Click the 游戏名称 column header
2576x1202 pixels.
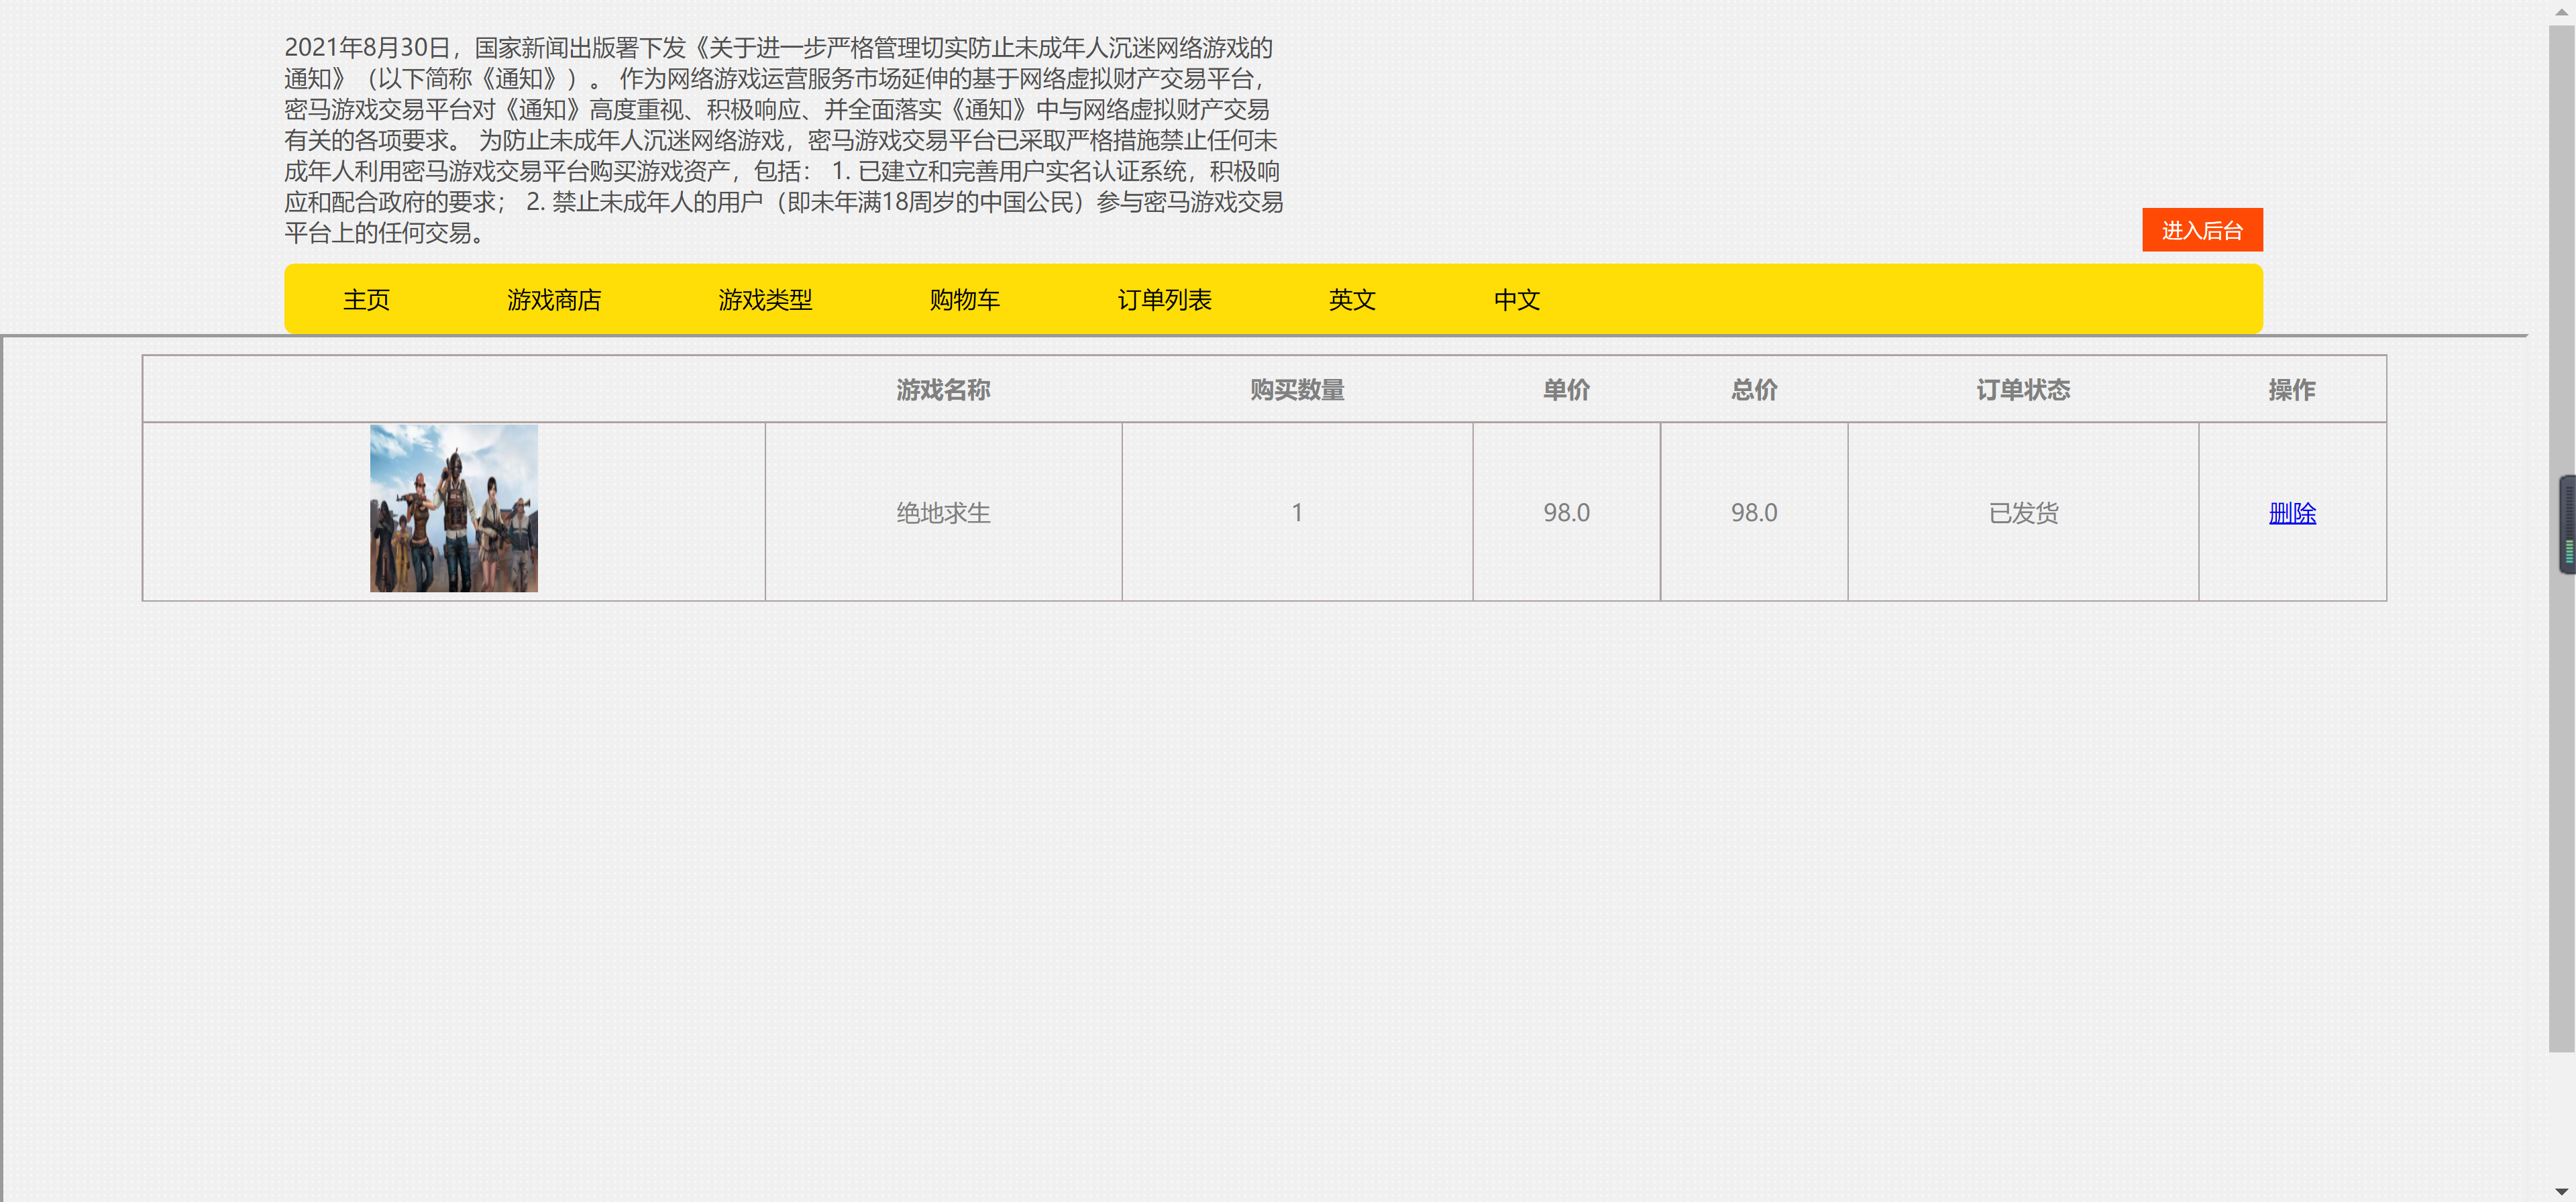(944, 390)
